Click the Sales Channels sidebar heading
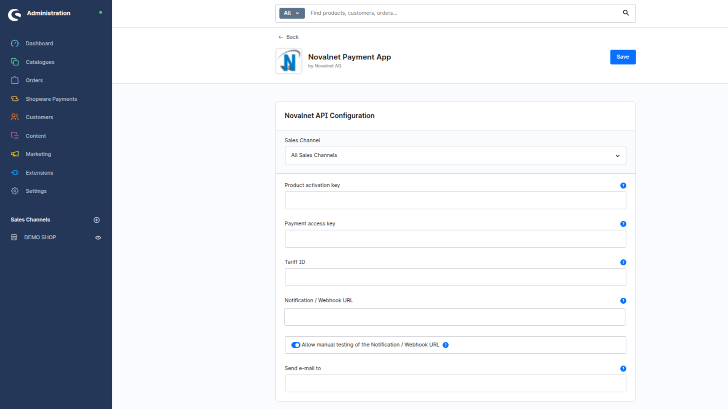 [x=30, y=220]
